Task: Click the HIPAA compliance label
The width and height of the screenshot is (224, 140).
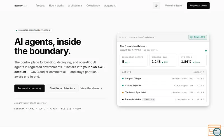Action: click(53, 109)
